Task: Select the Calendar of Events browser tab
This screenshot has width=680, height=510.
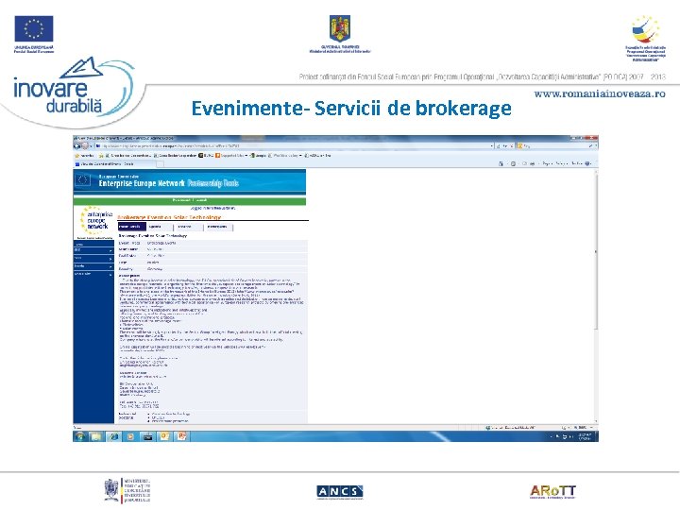Action: pos(115,164)
